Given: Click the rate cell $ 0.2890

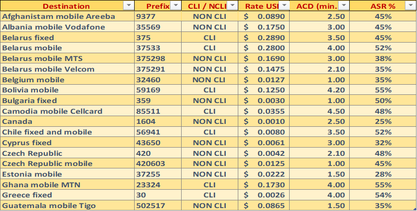Looking at the screenshot, I should 264,37.
